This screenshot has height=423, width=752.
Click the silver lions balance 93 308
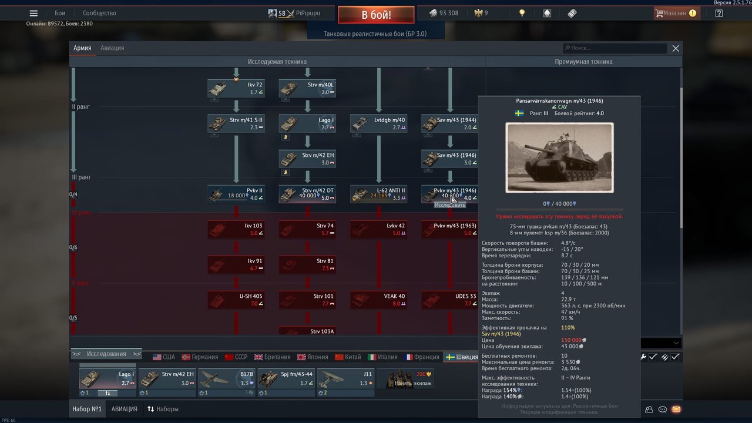coord(444,13)
